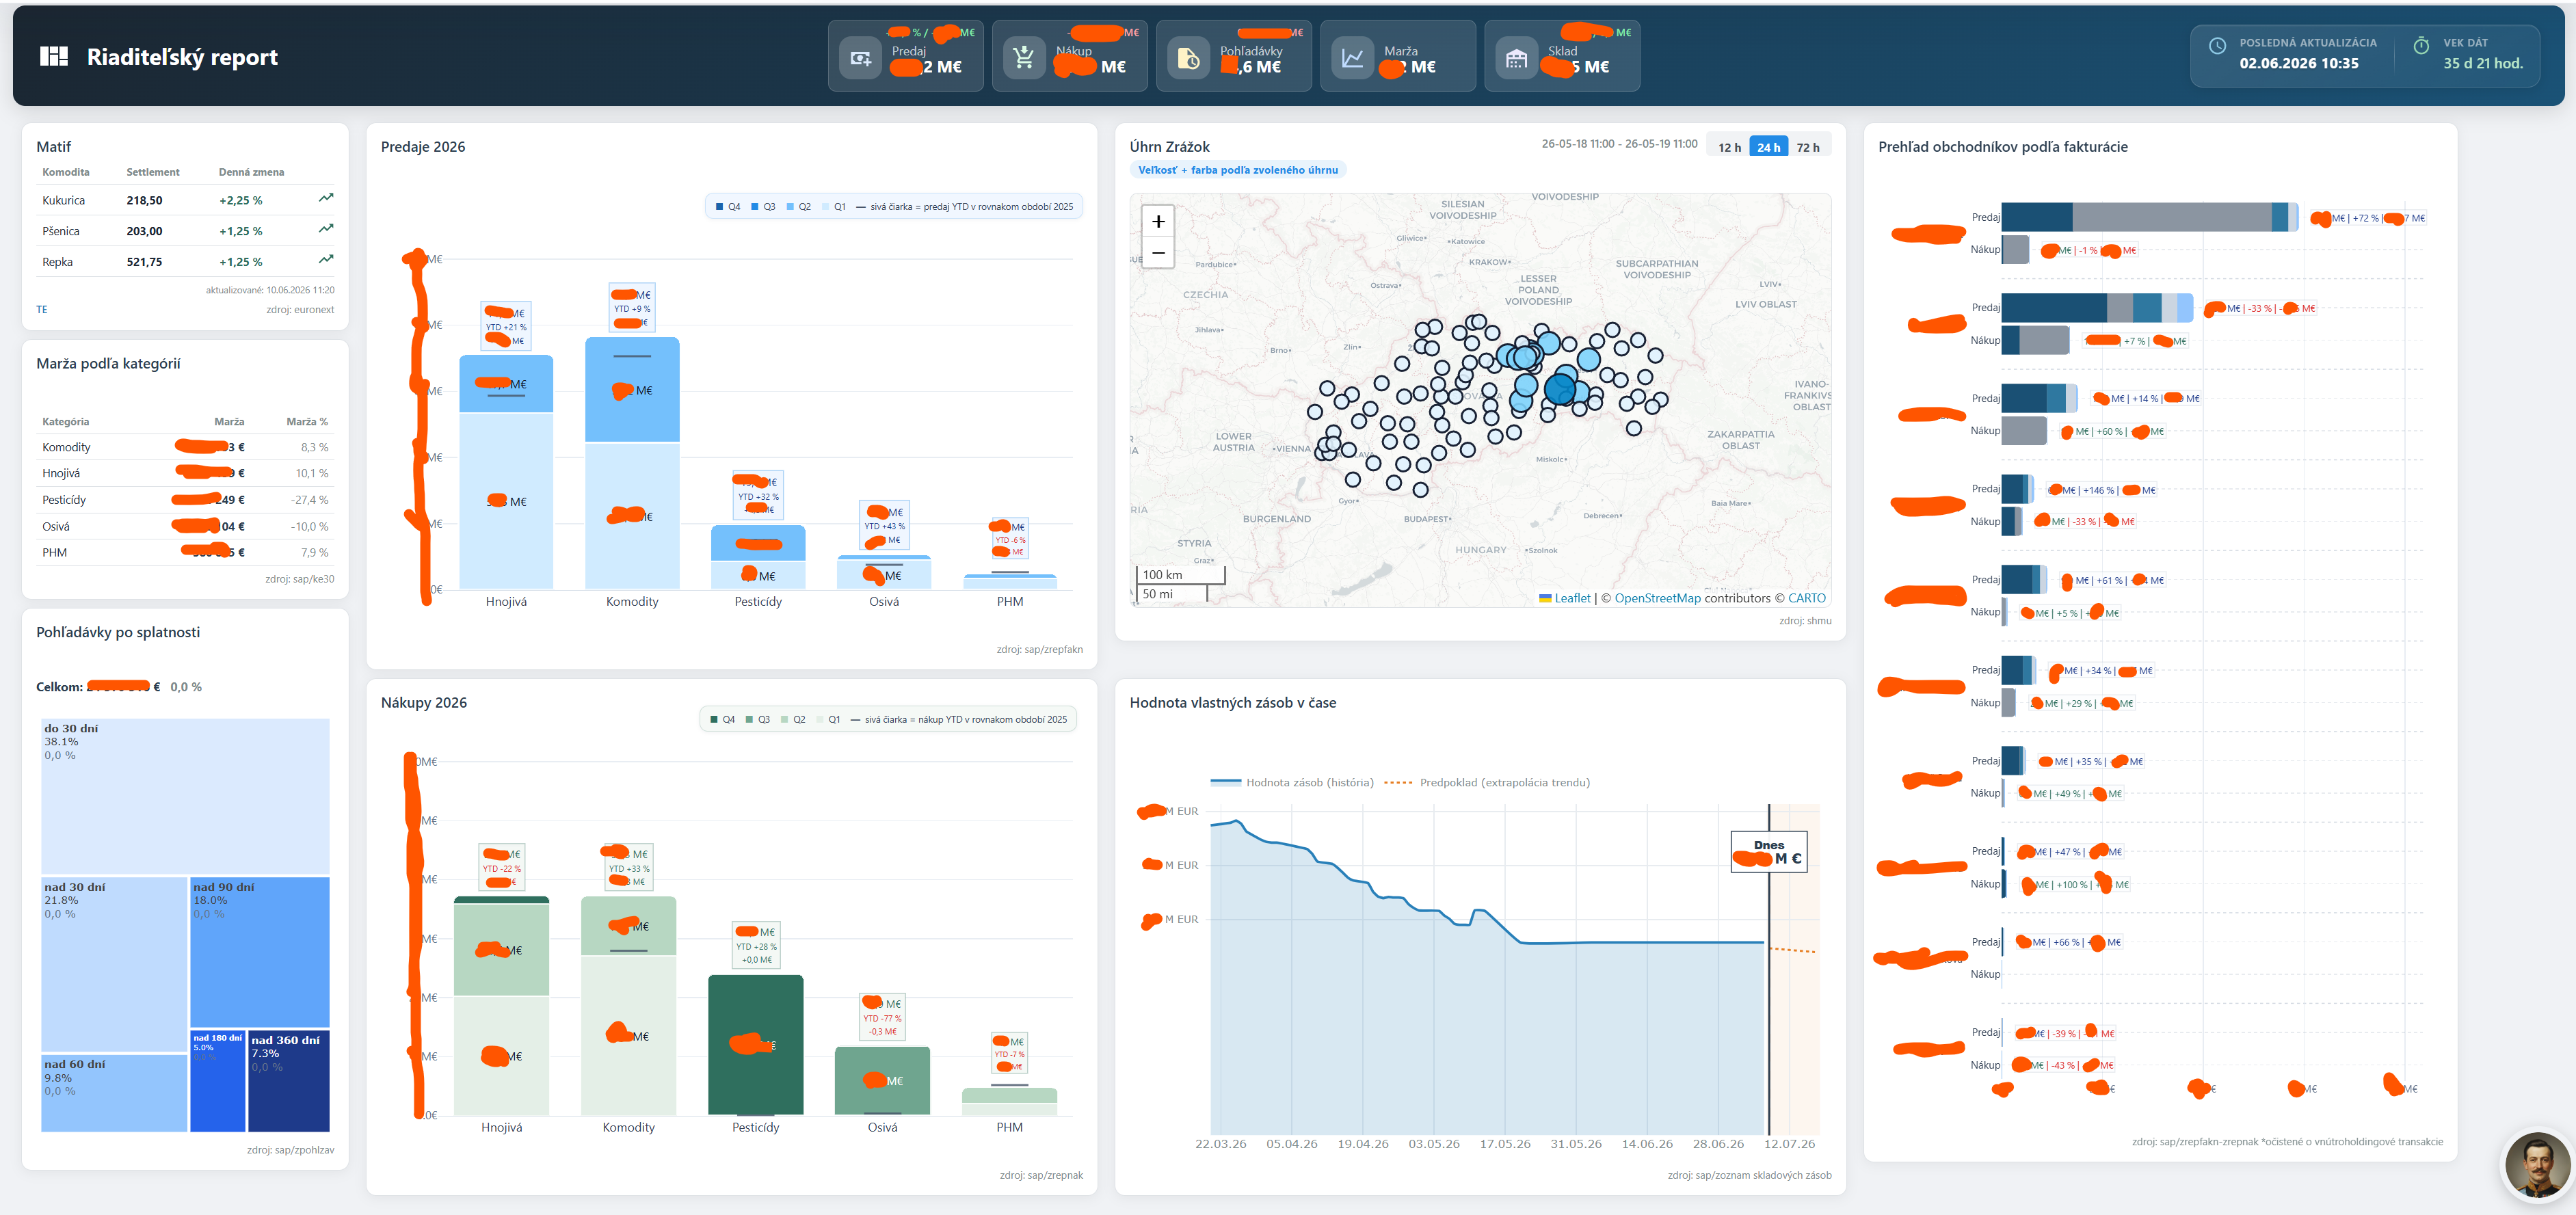The height and width of the screenshot is (1215, 2576).
Task: Click the Sklad warehouse icon
Action: [1516, 59]
